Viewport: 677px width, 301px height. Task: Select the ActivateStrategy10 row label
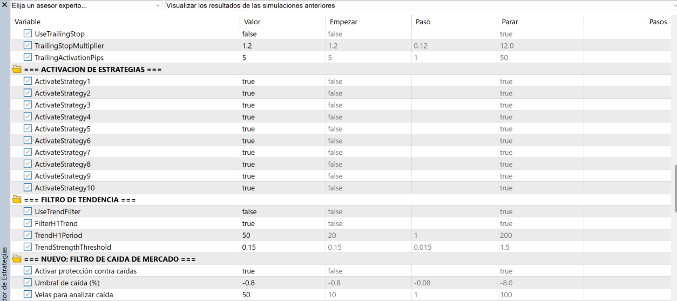click(x=65, y=188)
